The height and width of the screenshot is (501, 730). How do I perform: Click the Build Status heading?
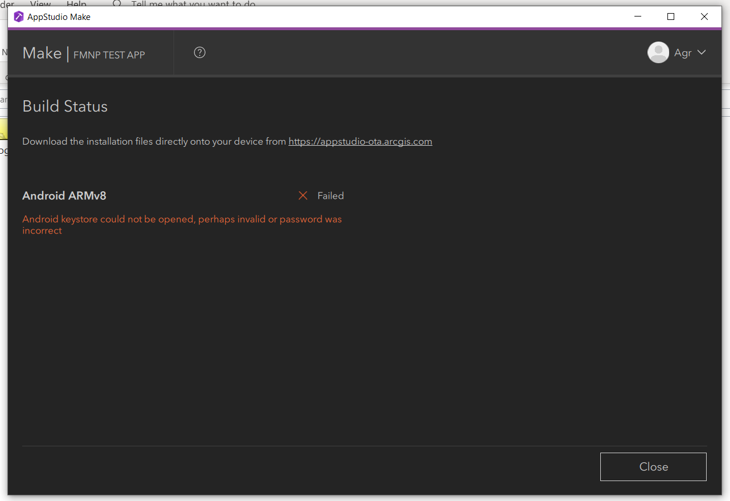65,106
